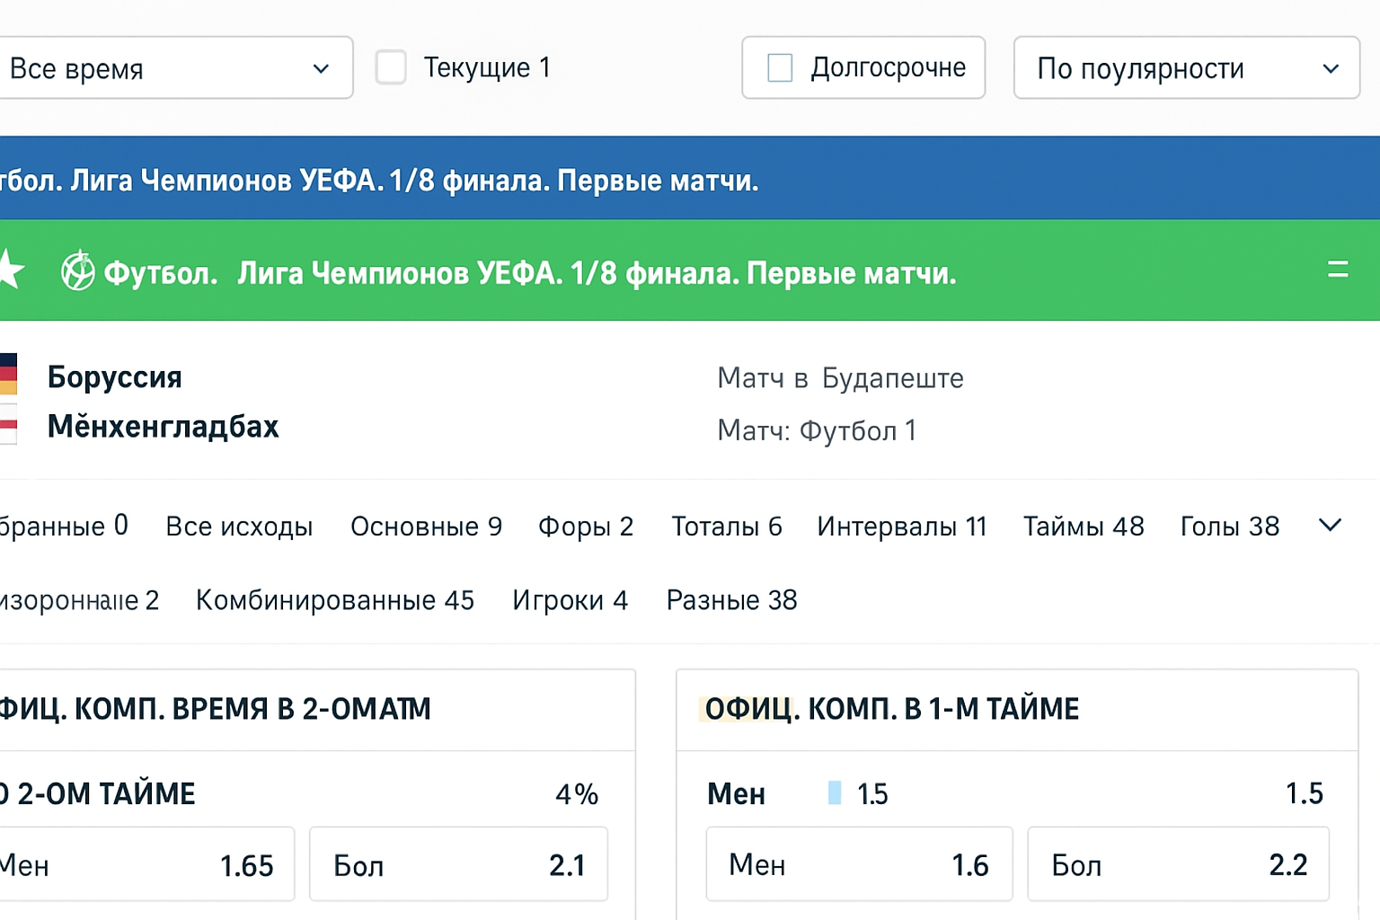The image size is (1380, 920).
Task: Switch to the Все исходы tab
Action: 239,526
